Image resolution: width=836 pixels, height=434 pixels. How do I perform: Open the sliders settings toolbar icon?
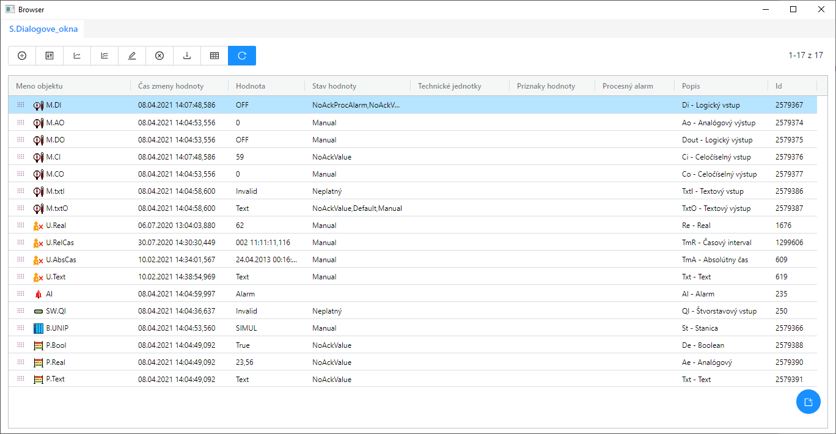click(50, 56)
